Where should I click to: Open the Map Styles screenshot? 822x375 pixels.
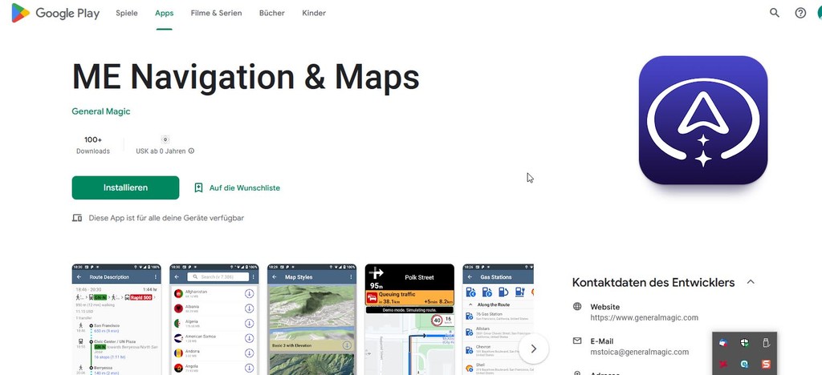[x=312, y=319]
